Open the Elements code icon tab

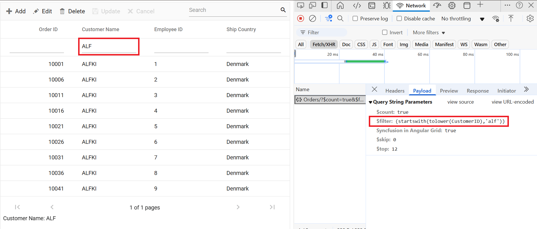pos(357,5)
